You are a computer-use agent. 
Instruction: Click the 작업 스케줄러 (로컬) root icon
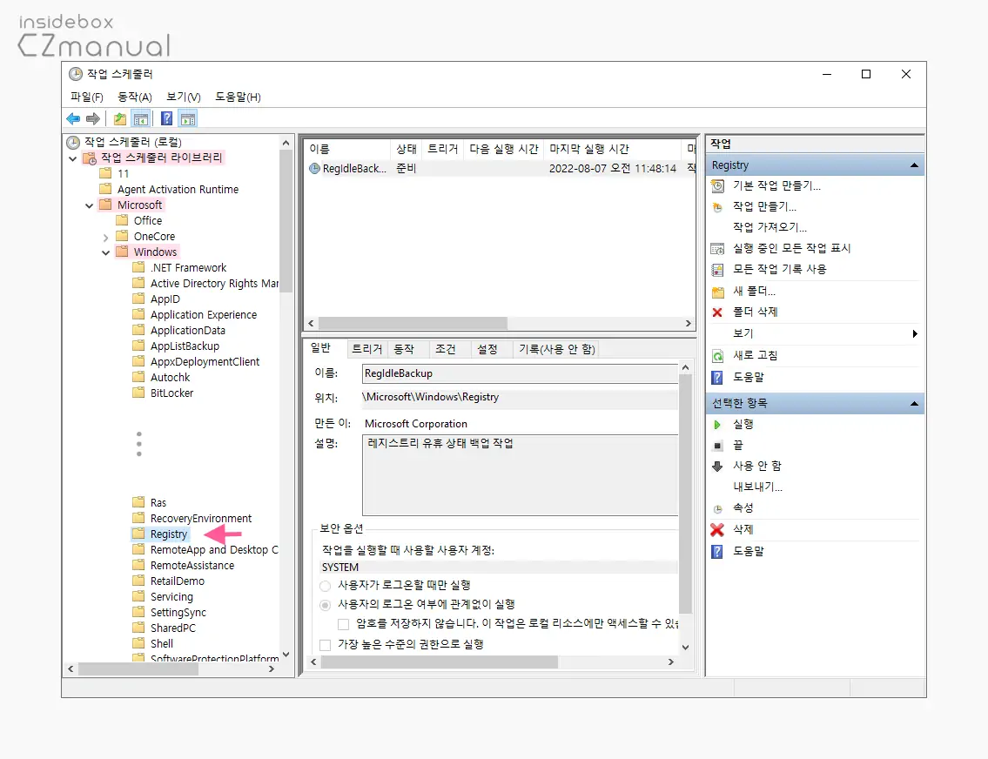(x=73, y=142)
